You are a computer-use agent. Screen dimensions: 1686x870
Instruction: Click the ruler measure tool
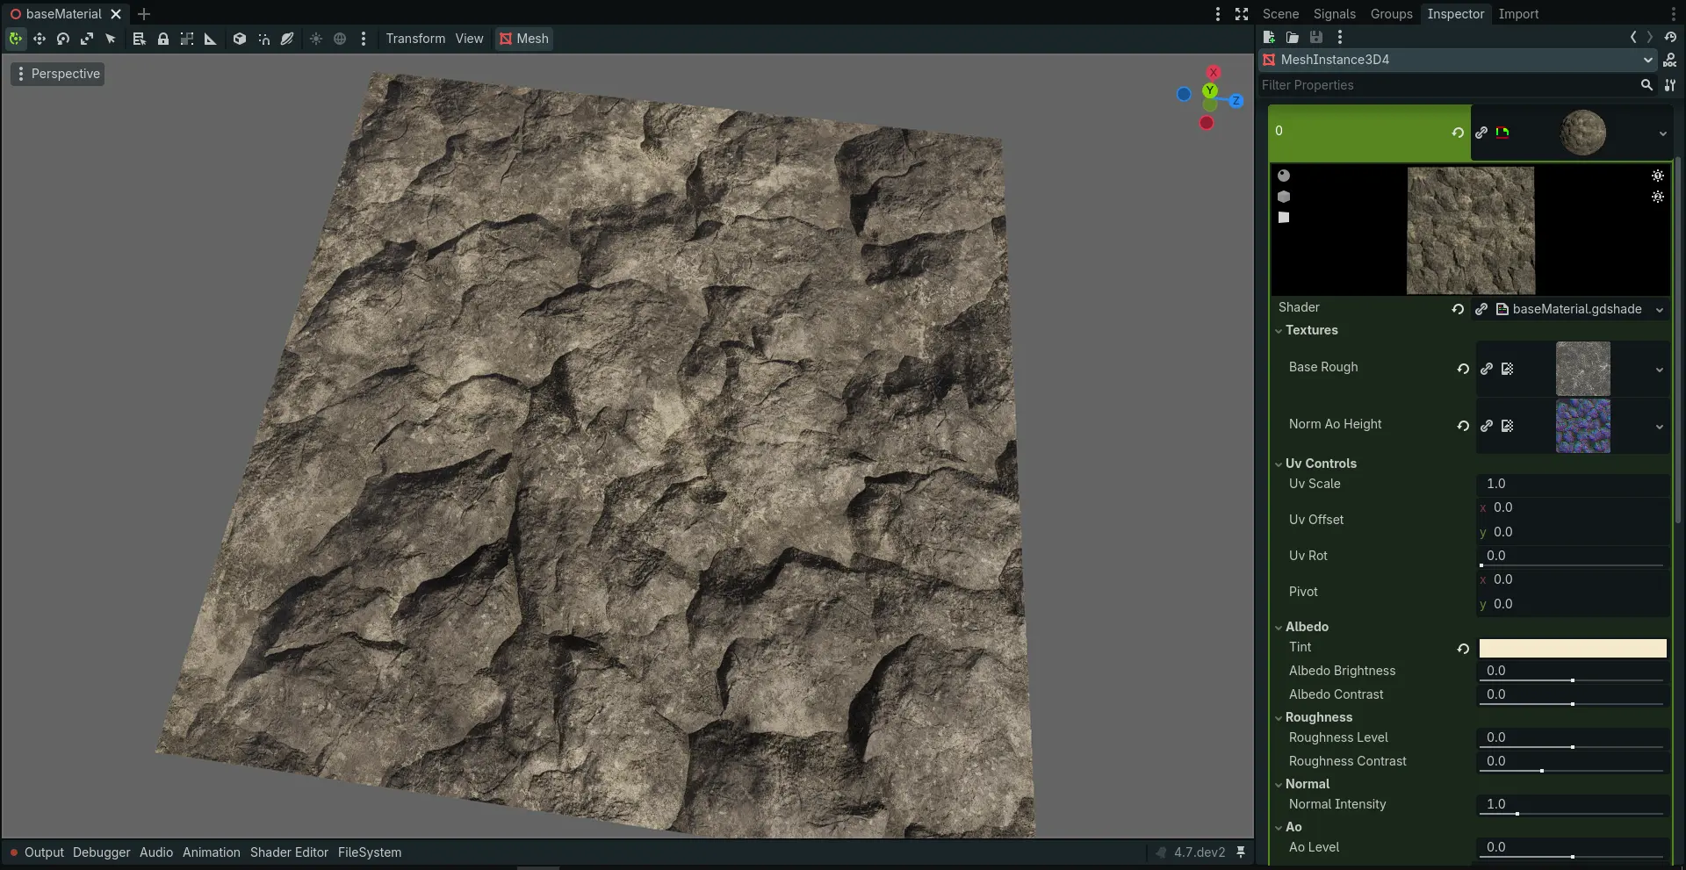(x=210, y=39)
